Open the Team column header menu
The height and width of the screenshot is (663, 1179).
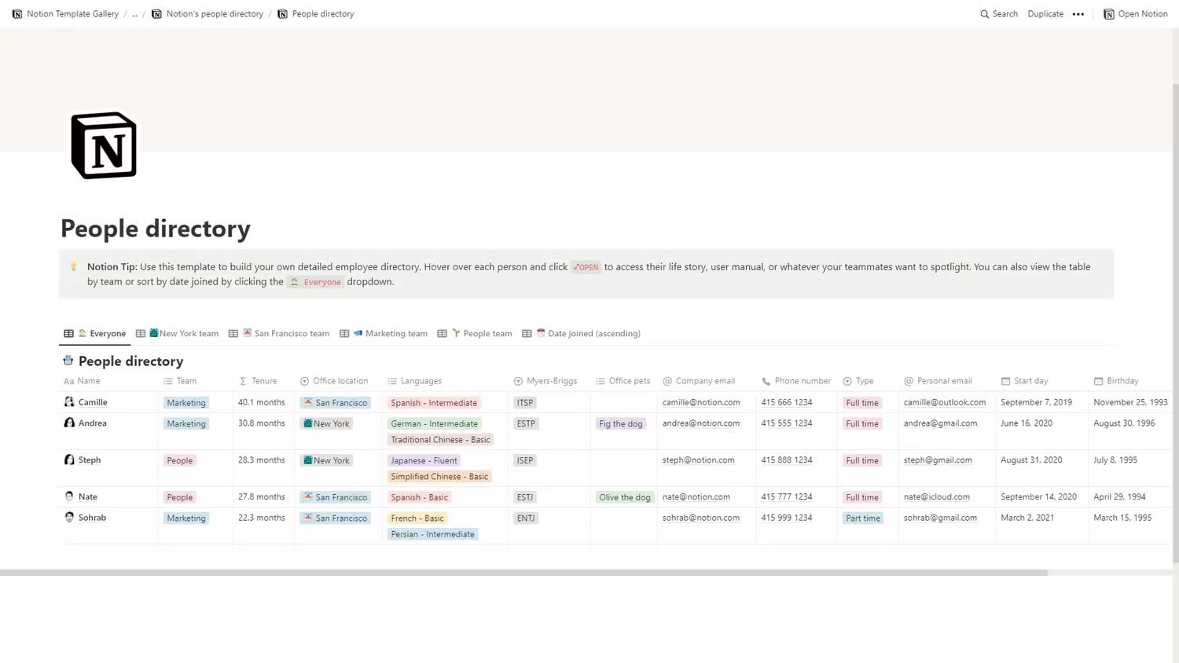click(x=196, y=381)
